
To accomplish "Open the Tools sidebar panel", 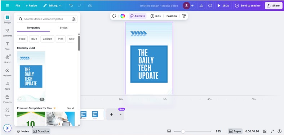I will 7,86.
